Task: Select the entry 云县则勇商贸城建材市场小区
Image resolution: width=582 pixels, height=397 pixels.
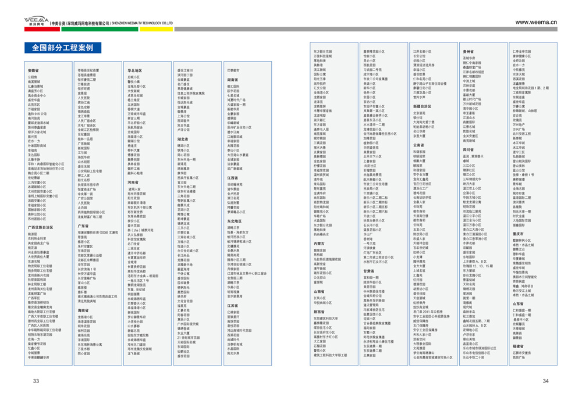Action: [x=433, y=357]
